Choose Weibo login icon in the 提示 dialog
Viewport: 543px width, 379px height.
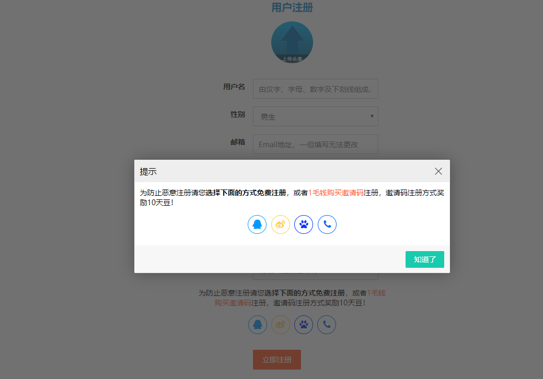click(281, 224)
